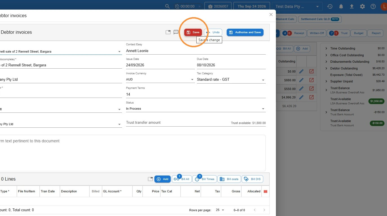Click the Authorise and Save button
The width and height of the screenshot is (387, 216).
(245, 32)
